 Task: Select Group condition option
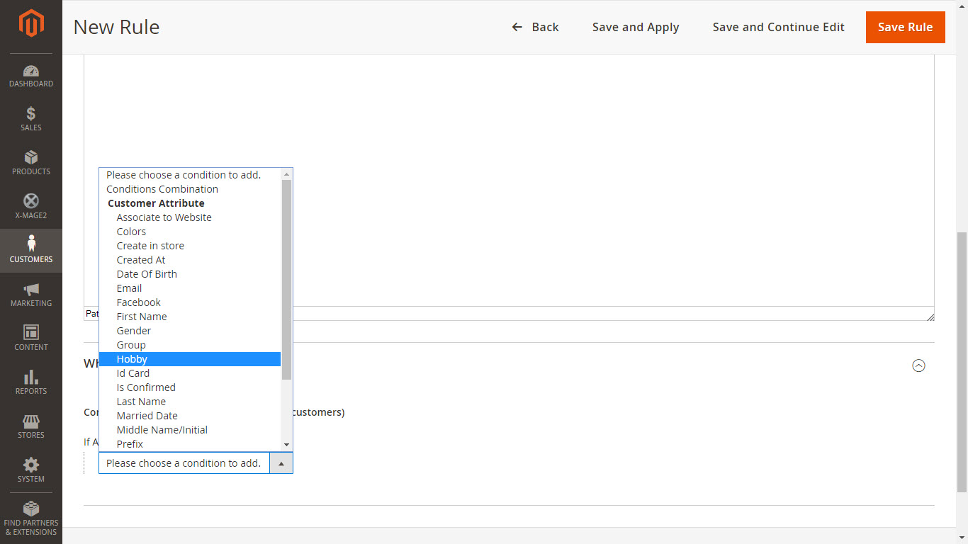(190, 345)
